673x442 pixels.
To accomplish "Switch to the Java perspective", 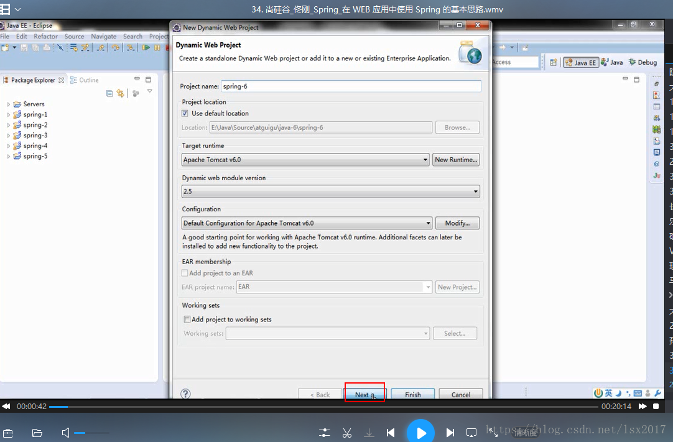I will tap(612, 63).
